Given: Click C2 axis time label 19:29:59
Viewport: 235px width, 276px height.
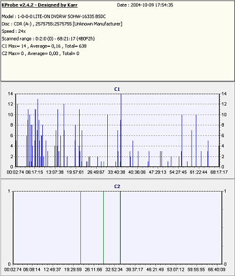Looking at the screenshot, I should pyautogui.click(x=73, y=270).
